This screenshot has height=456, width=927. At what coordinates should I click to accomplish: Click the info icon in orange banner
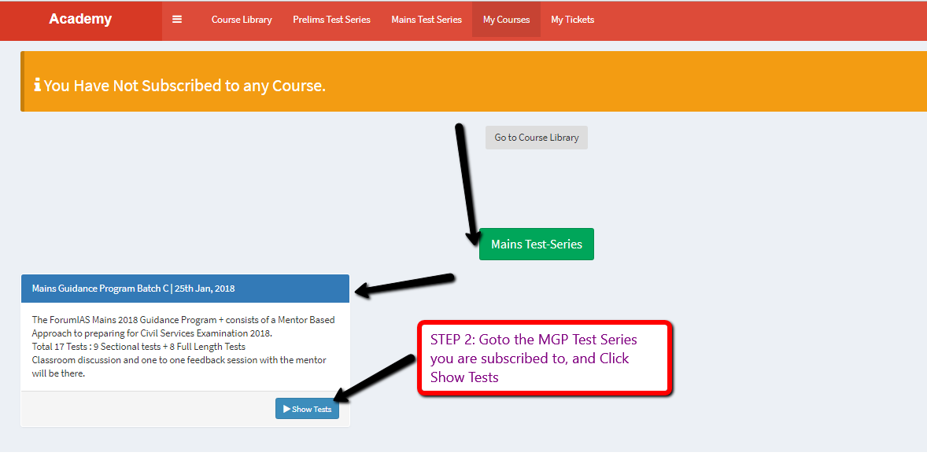tap(37, 85)
